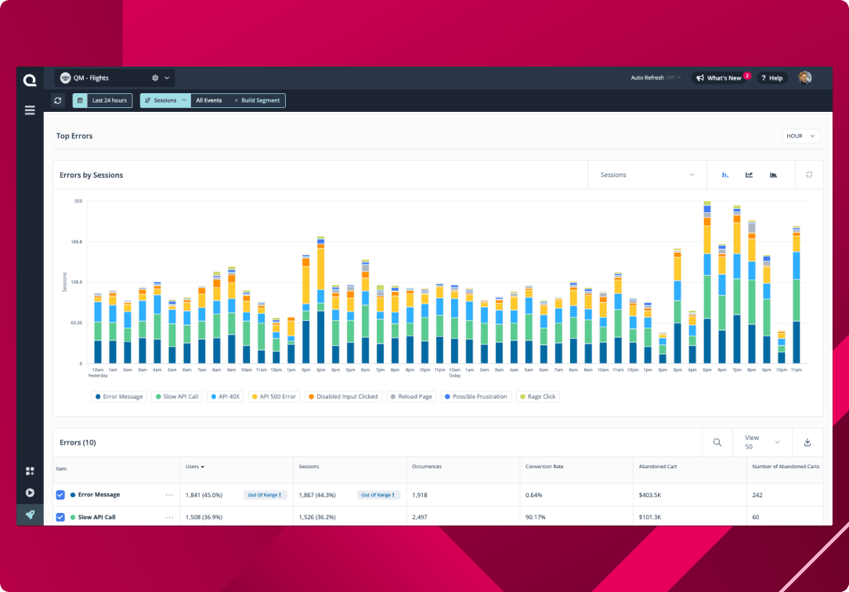Download the Errors table data

807,442
